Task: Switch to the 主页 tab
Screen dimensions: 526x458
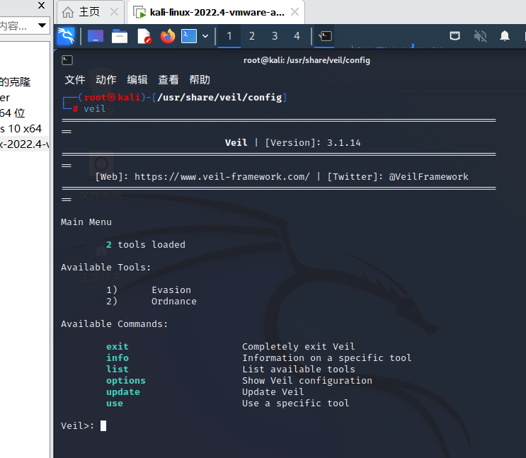Action: tap(89, 12)
